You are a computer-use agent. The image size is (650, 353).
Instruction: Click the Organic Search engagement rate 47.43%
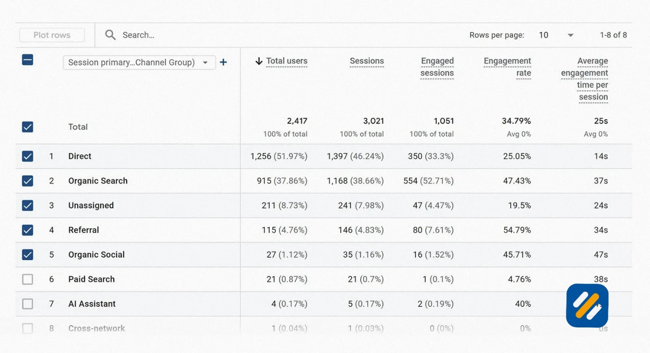tap(517, 181)
